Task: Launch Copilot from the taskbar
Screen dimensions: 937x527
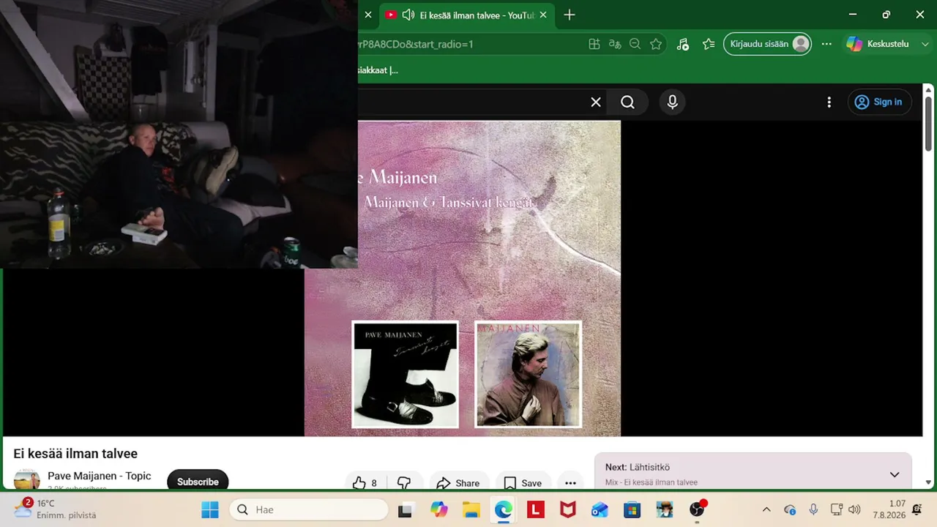Action: pyautogui.click(x=439, y=509)
